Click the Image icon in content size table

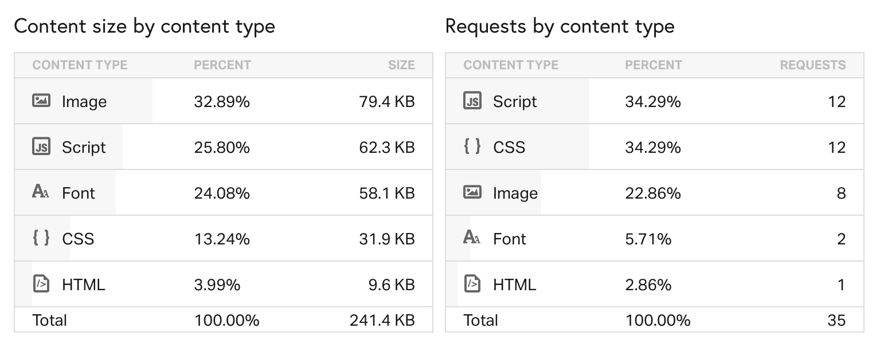click(x=41, y=101)
